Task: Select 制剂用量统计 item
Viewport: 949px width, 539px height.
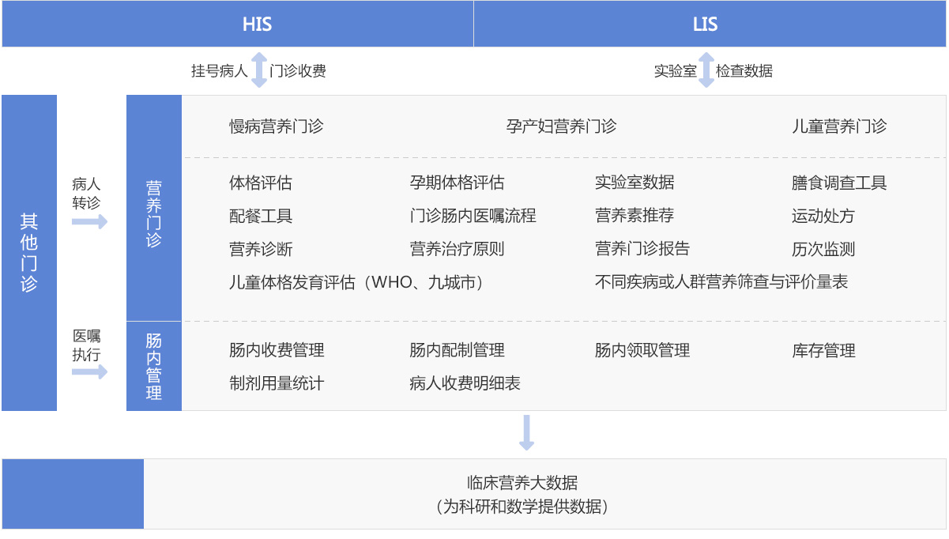Action: [x=277, y=383]
